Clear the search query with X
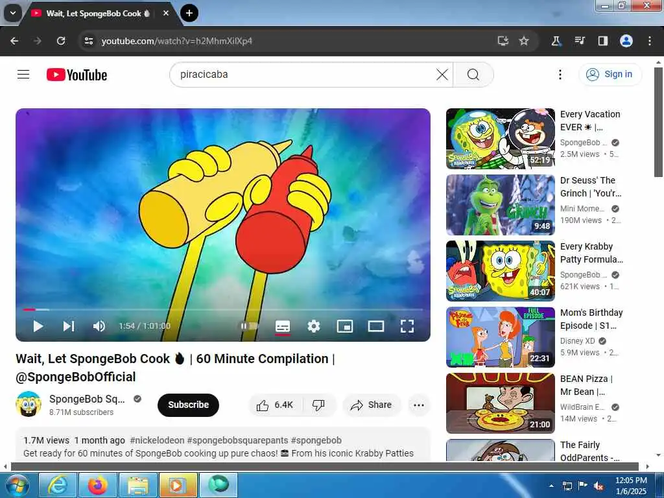Screen dimensions: 664x498 tap(442, 75)
